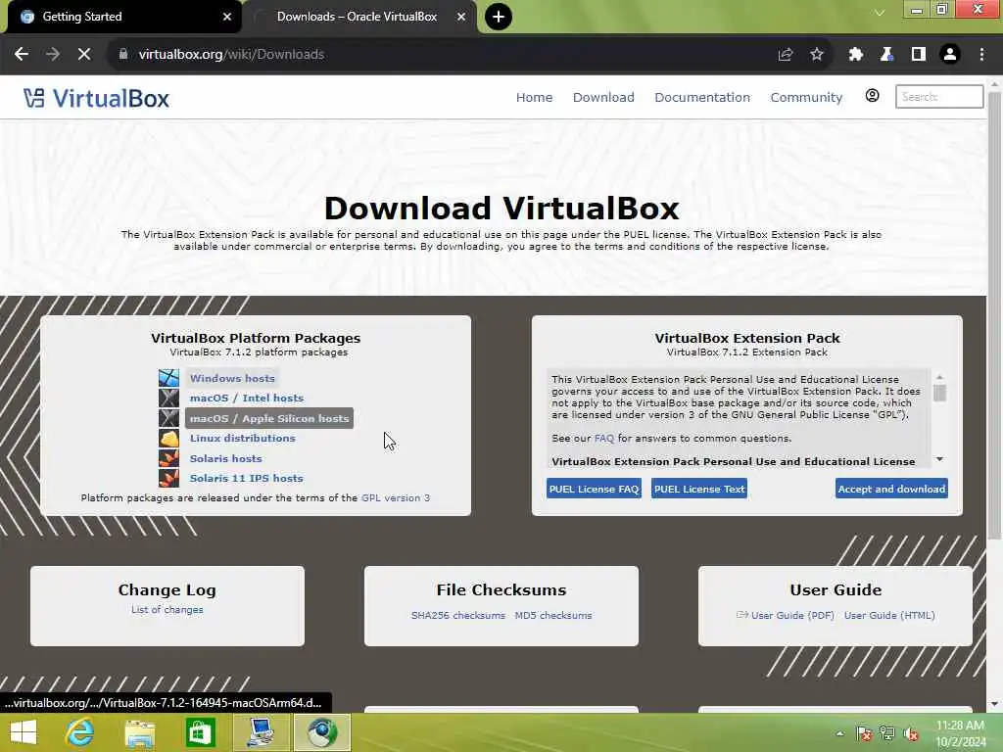Open the Solaris 11 IPS hosts link
The image size is (1003, 752).
(x=246, y=478)
